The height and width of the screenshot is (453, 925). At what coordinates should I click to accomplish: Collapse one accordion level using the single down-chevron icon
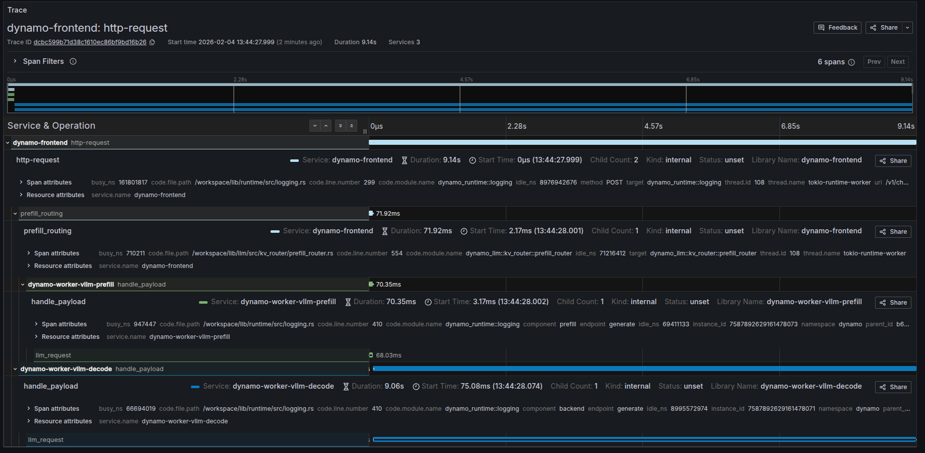[314, 126]
